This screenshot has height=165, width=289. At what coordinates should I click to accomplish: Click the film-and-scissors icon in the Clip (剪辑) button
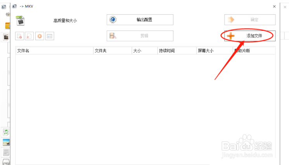tap(113, 36)
